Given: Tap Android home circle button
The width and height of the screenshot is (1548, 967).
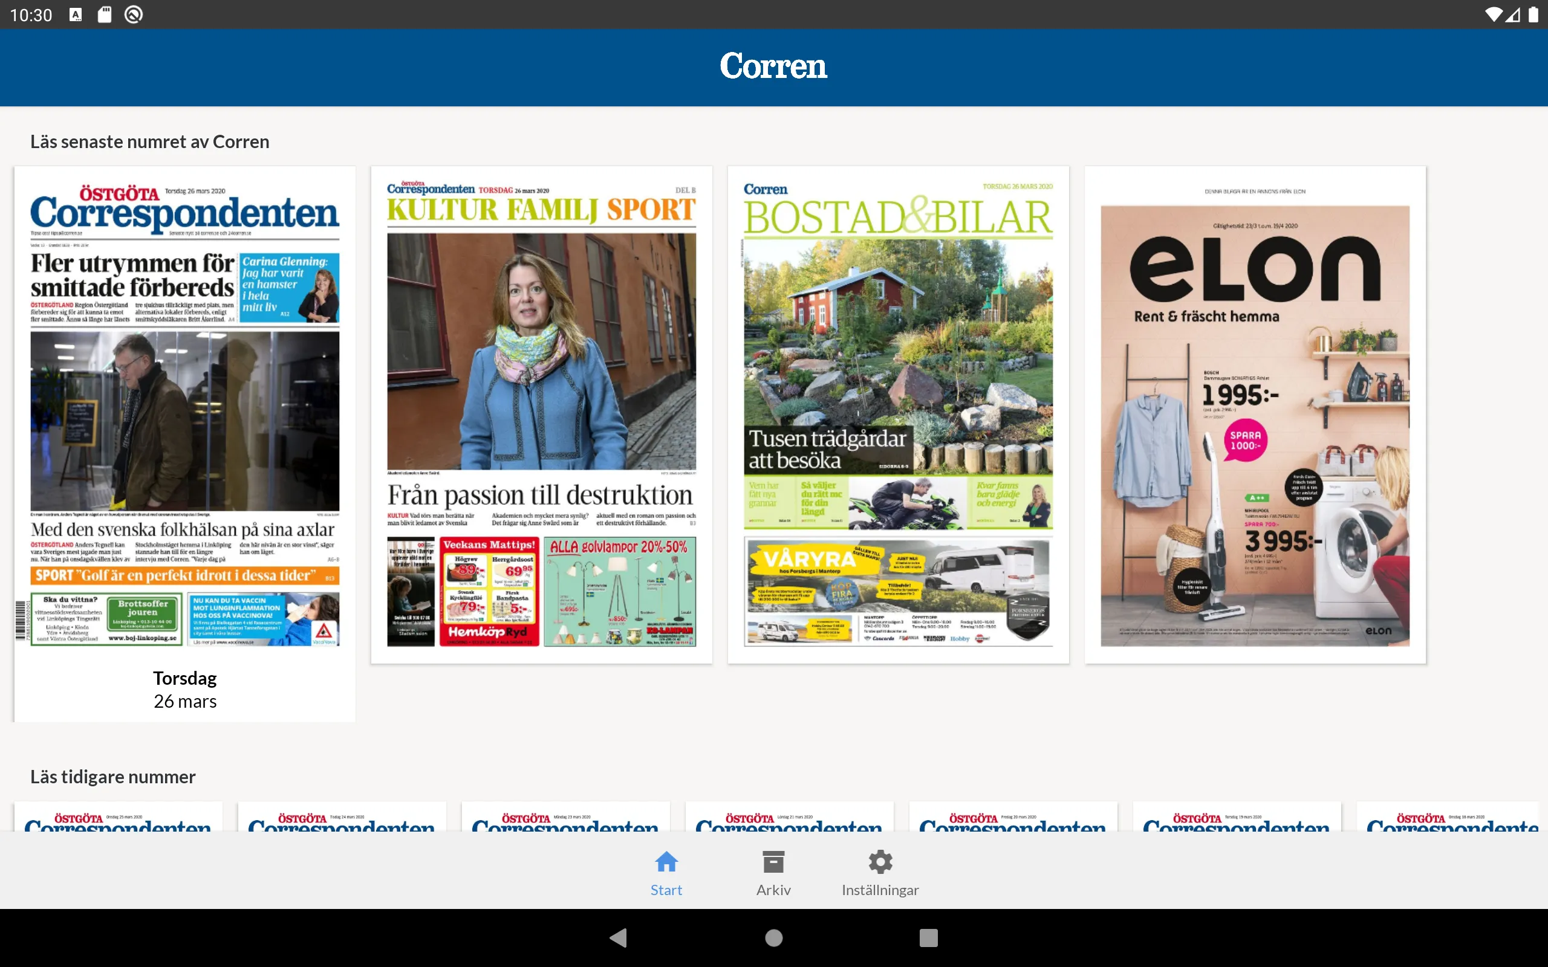Looking at the screenshot, I should (x=773, y=937).
